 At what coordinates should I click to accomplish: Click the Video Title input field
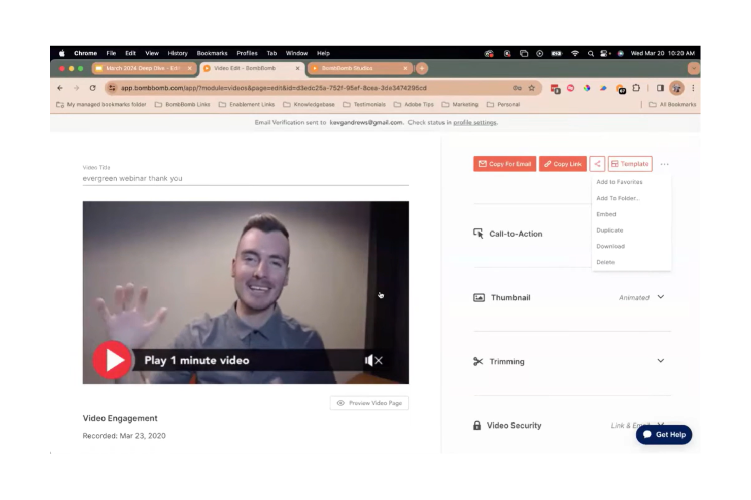coord(245,178)
